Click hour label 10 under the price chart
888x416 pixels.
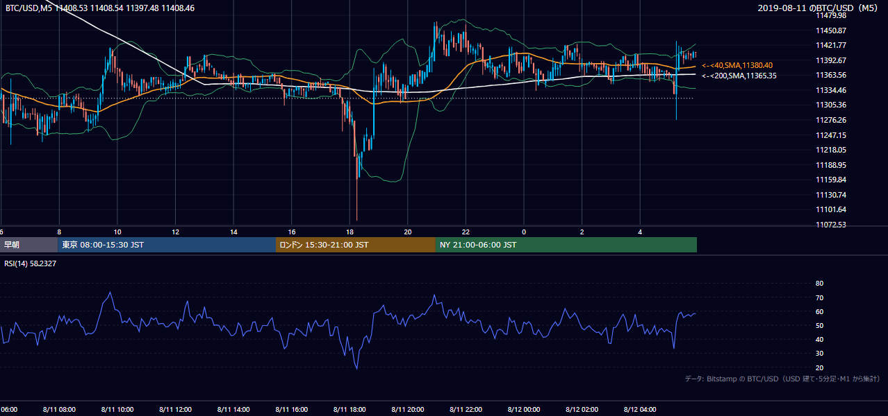117,232
